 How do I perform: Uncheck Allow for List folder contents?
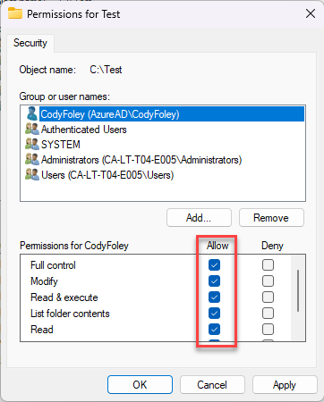[214, 313]
